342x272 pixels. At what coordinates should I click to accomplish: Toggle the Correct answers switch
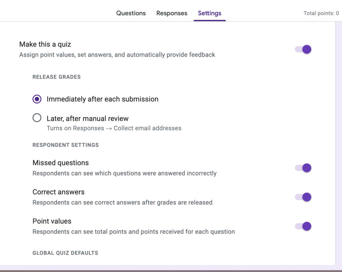pos(303,197)
